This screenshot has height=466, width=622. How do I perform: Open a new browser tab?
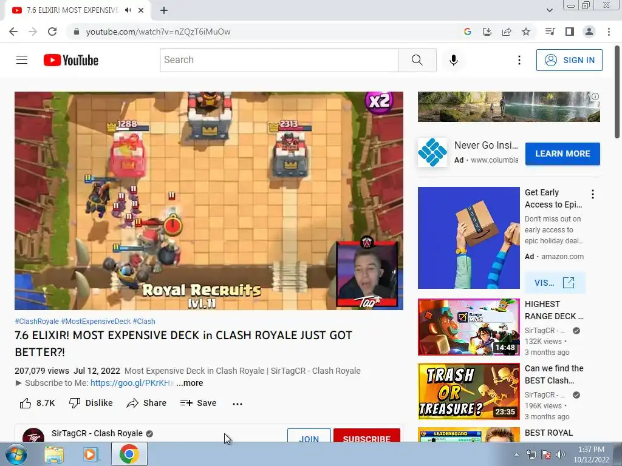[x=164, y=10]
